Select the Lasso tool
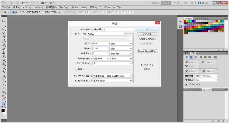Screen dimensions: 229x123 coord(4,29)
